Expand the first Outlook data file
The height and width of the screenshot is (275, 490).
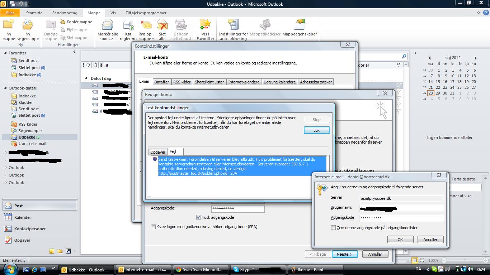click(x=5, y=168)
